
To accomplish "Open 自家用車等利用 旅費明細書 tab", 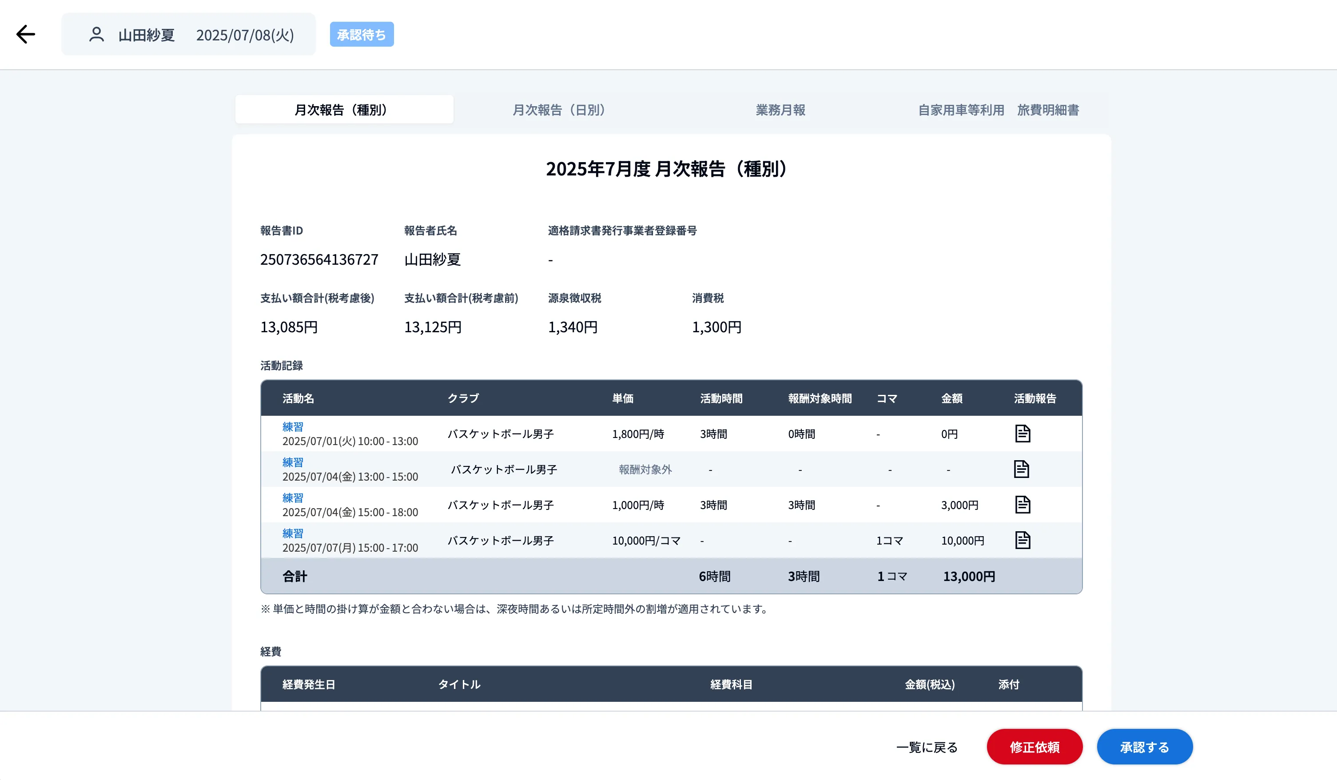I will tap(998, 110).
